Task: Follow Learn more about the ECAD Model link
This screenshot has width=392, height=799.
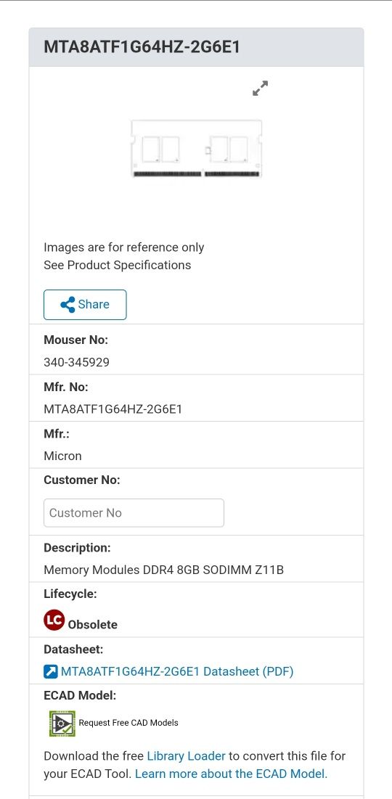Action: point(231,774)
